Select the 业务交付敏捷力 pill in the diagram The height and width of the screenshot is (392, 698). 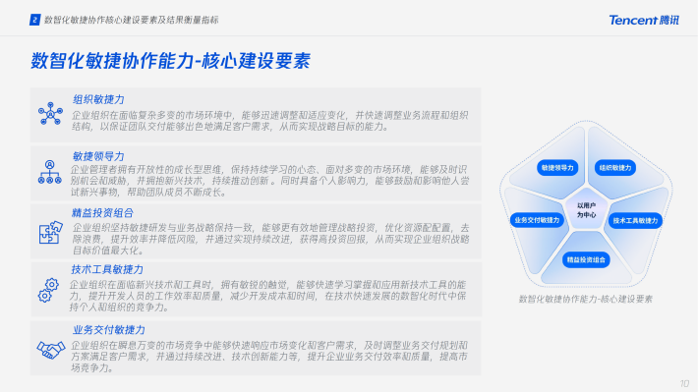(537, 220)
